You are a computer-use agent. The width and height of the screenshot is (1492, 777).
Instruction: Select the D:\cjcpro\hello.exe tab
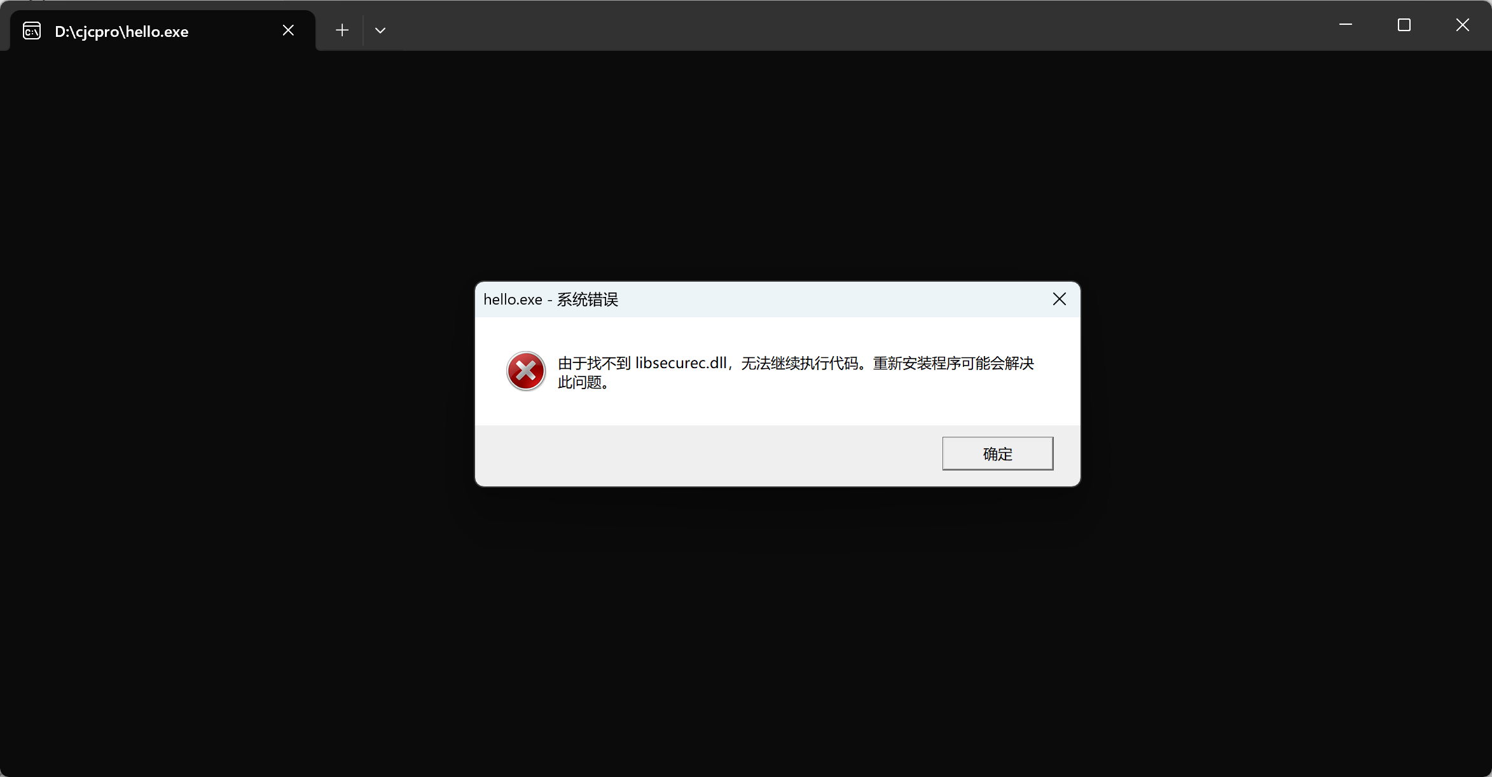point(121,32)
